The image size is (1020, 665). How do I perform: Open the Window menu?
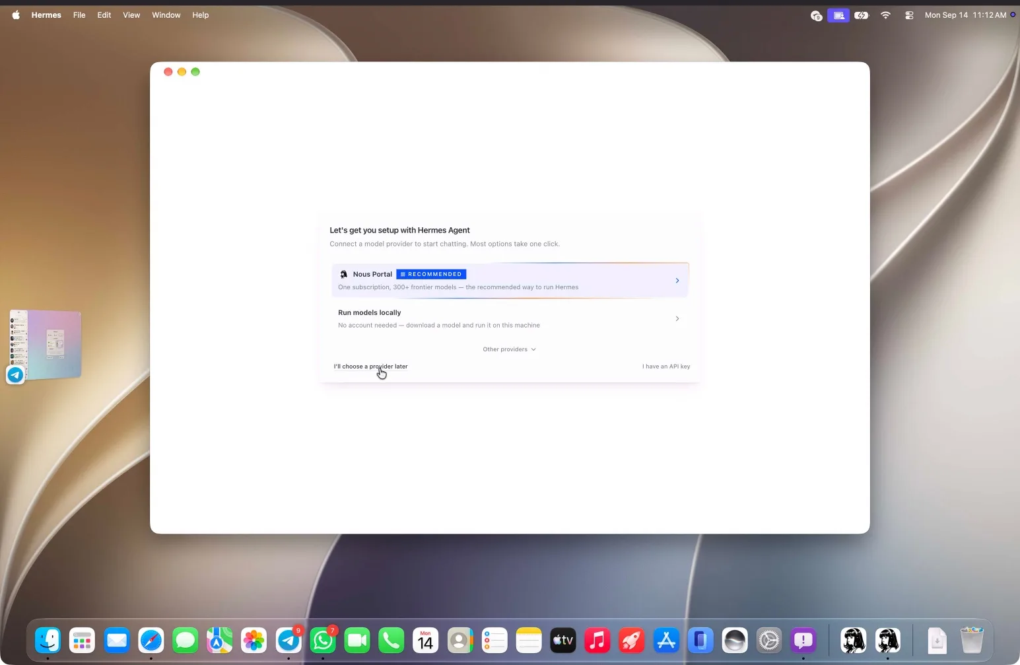coord(166,15)
